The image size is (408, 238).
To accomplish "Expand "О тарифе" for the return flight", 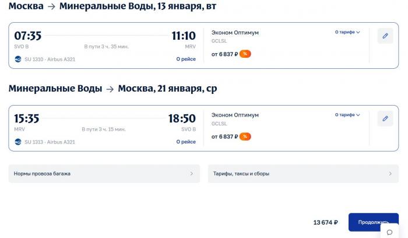I will (347, 115).
